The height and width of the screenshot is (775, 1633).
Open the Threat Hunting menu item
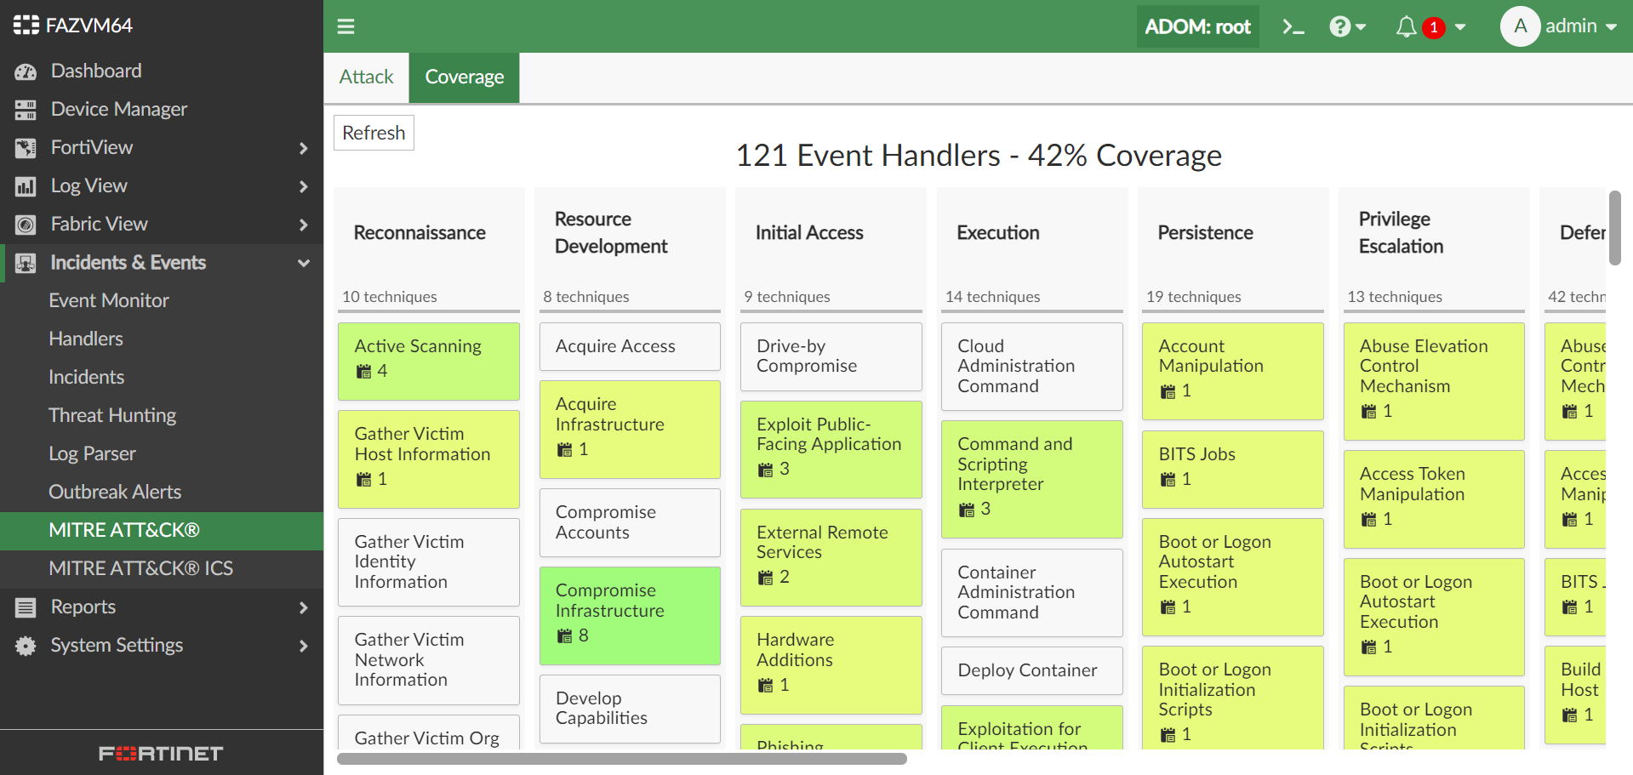(112, 415)
